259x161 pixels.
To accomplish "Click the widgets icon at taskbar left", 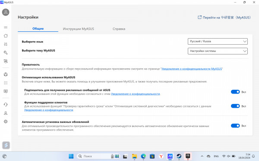I will pyautogui.click(x=4, y=156).
